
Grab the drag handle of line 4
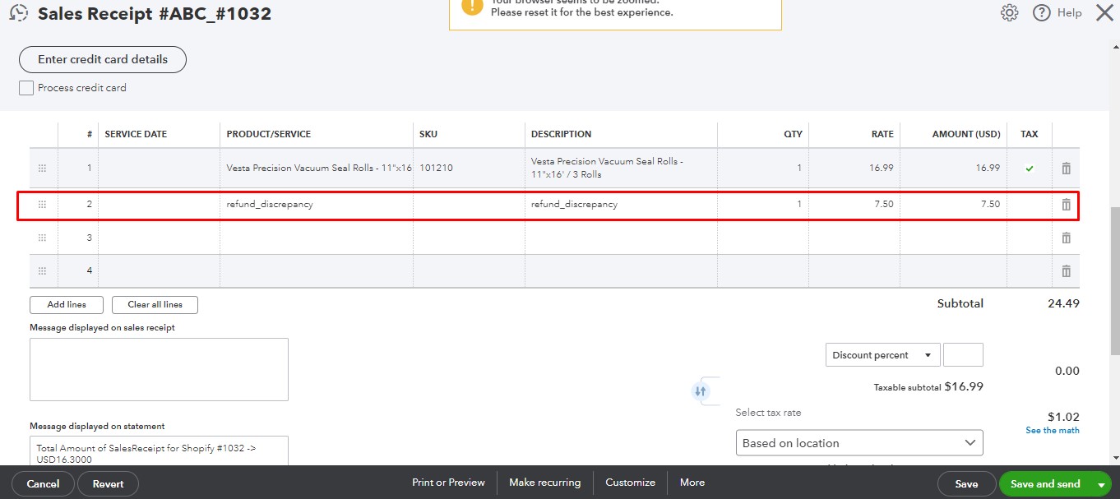42,270
